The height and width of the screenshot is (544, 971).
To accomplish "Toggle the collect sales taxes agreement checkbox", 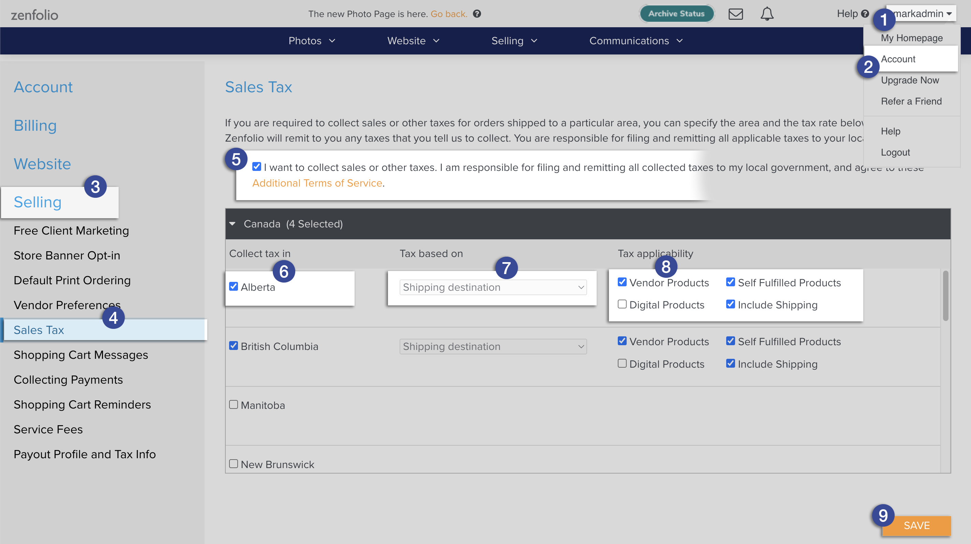I will click(x=257, y=166).
